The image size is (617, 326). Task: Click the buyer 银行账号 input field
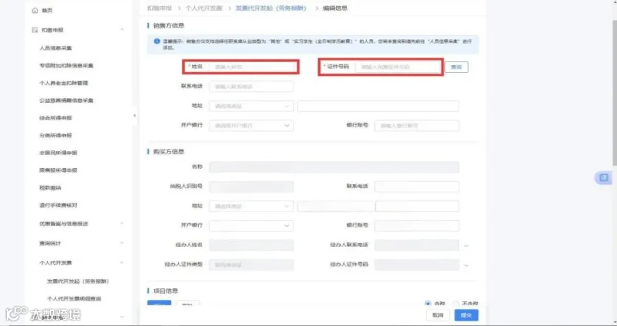(416, 226)
